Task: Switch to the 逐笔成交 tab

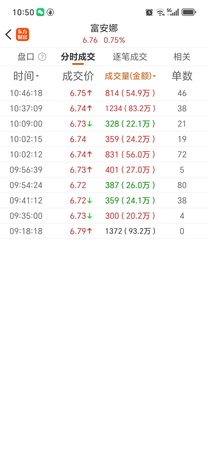Action: point(130,57)
